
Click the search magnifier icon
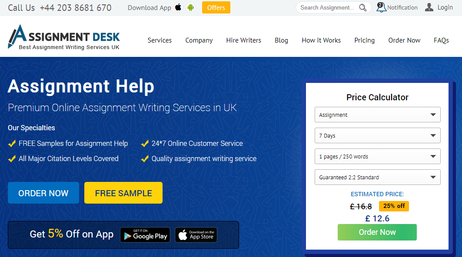(x=363, y=8)
